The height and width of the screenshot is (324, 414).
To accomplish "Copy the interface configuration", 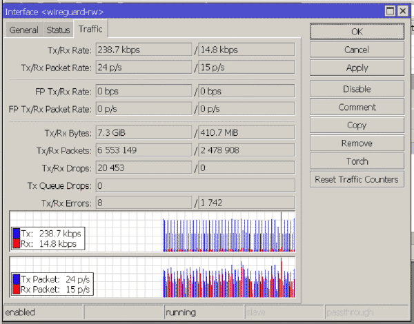I will click(357, 125).
